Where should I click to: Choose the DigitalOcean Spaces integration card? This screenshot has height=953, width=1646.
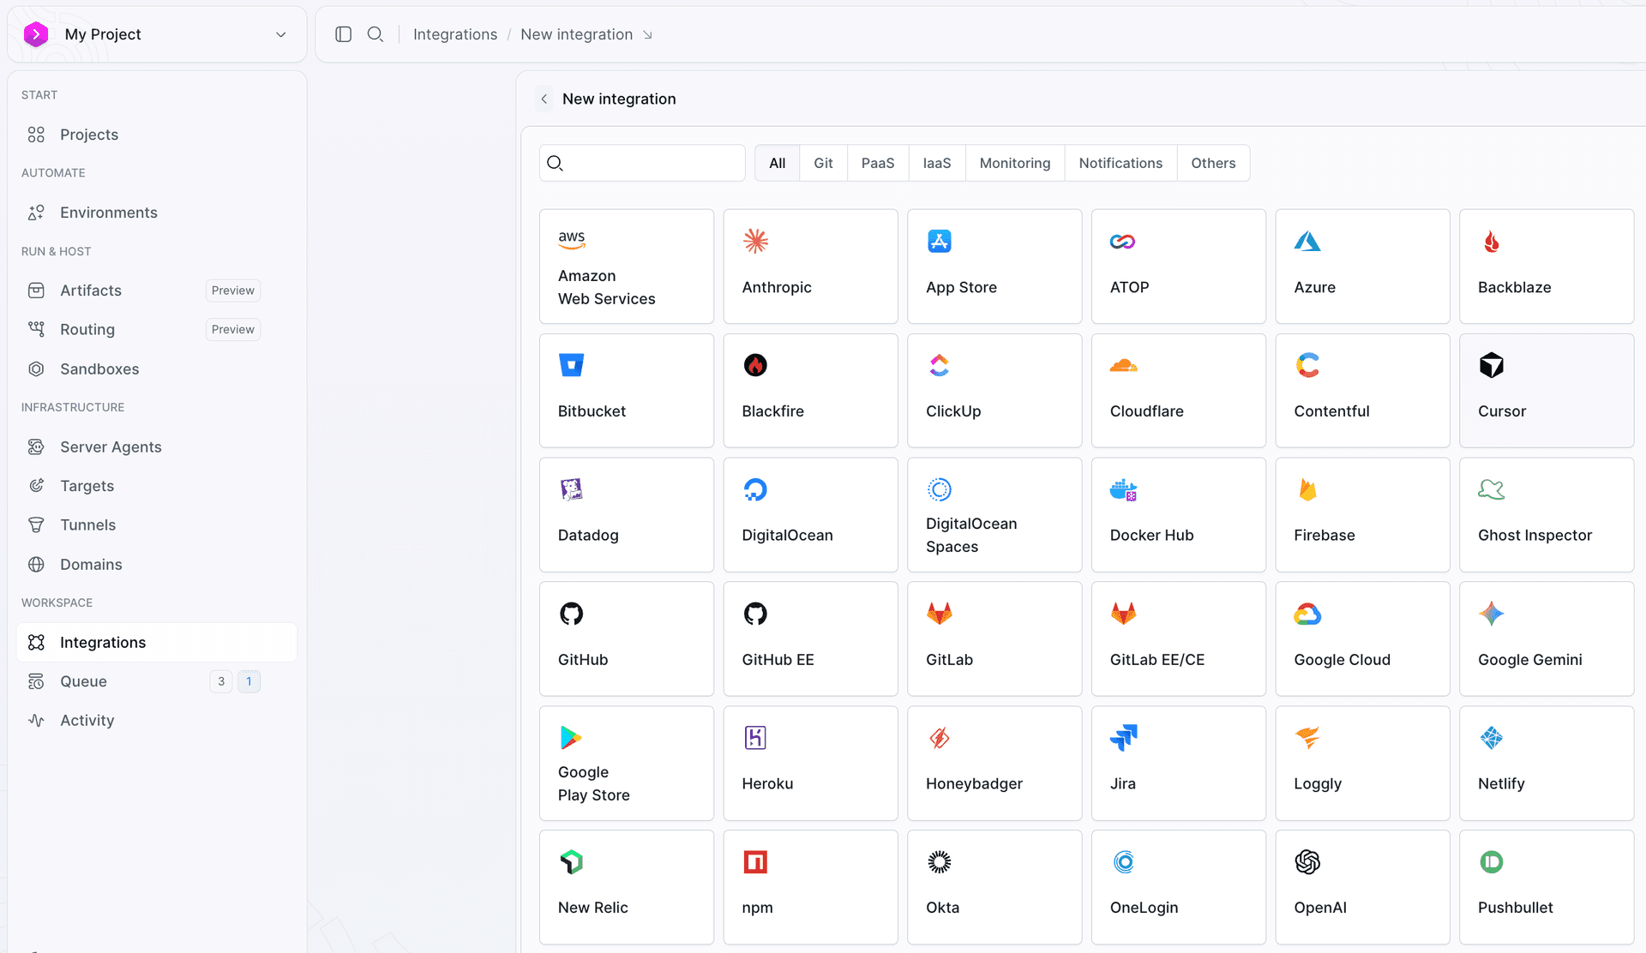[994, 515]
